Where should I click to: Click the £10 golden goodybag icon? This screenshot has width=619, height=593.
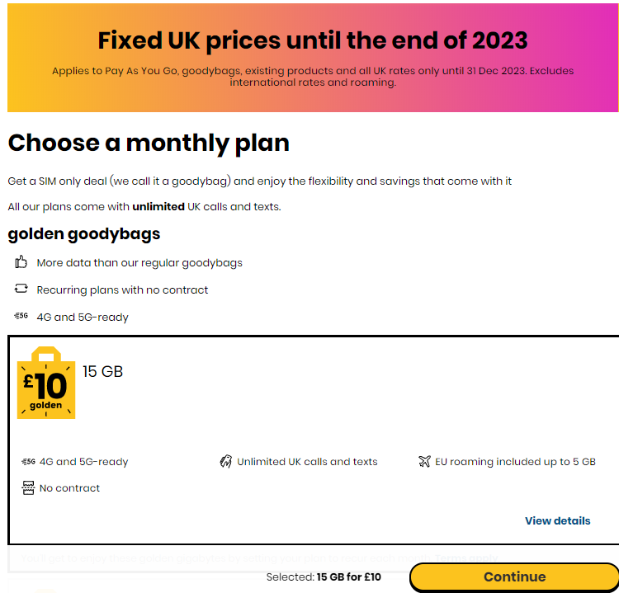click(x=46, y=383)
